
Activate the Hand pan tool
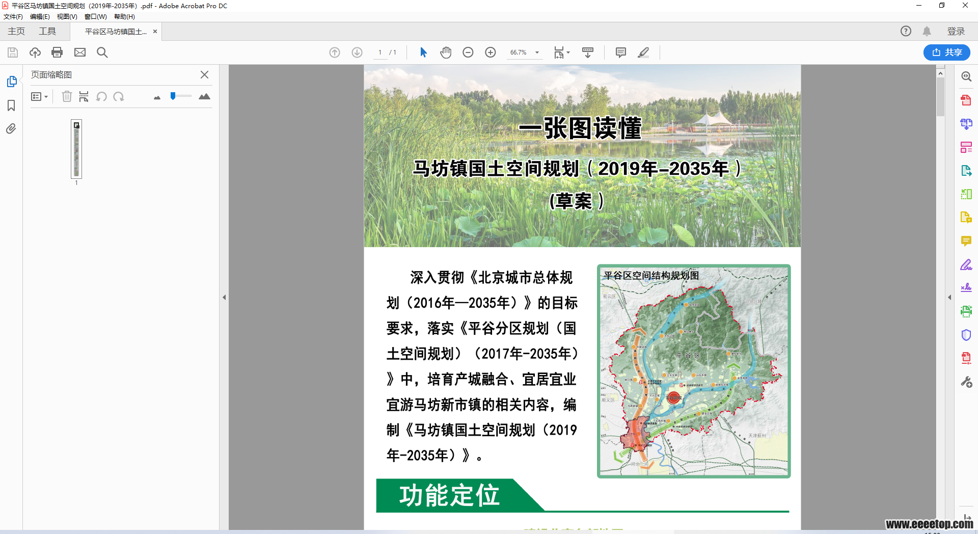tap(446, 52)
